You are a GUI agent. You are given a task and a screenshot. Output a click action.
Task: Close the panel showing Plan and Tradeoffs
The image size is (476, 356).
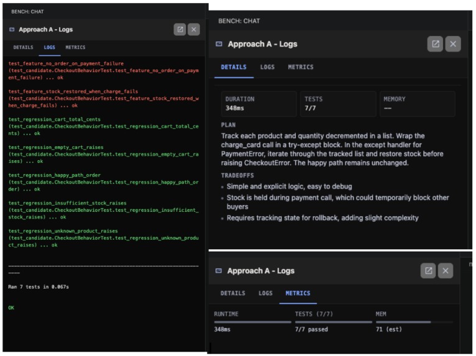coord(453,44)
